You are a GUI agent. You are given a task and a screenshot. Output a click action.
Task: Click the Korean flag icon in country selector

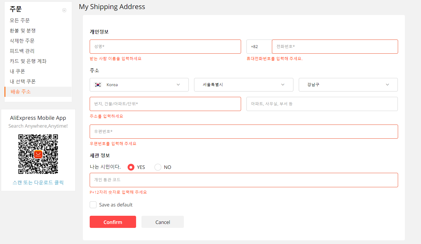[97, 84]
